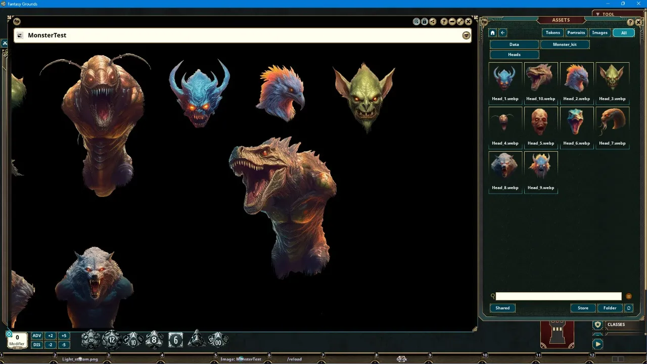The image size is (647, 364).
Task: Go to Assets home folder
Action: pyautogui.click(x=493, y=33)
